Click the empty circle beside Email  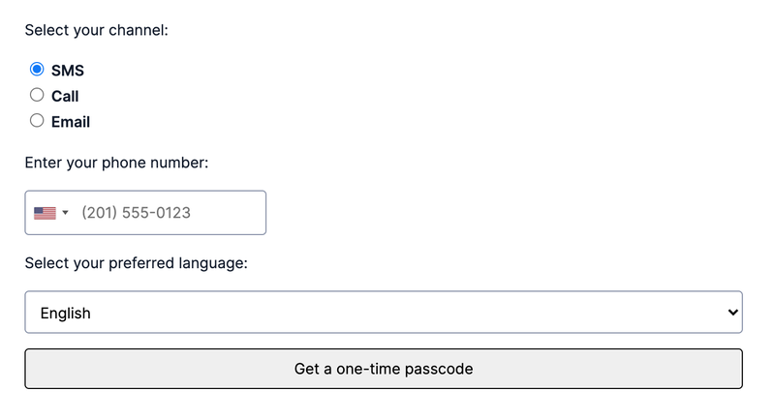click(x=37, y=120)
